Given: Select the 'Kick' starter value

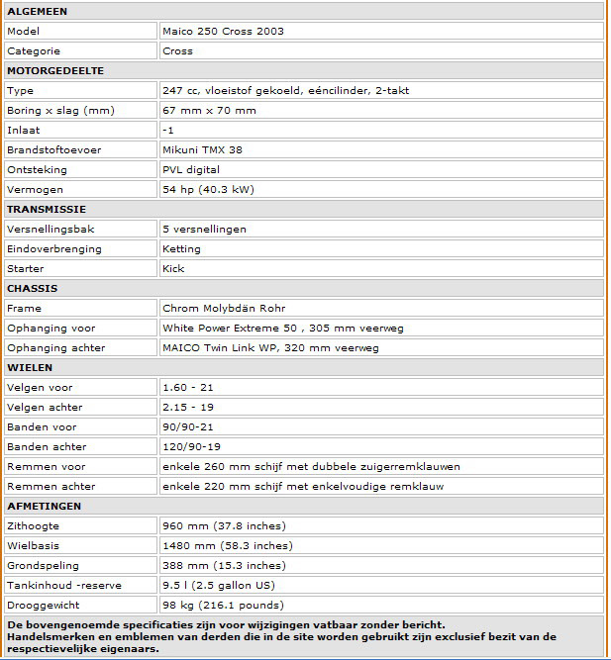Looking at the screenshot, I should [x=173, y=268].
